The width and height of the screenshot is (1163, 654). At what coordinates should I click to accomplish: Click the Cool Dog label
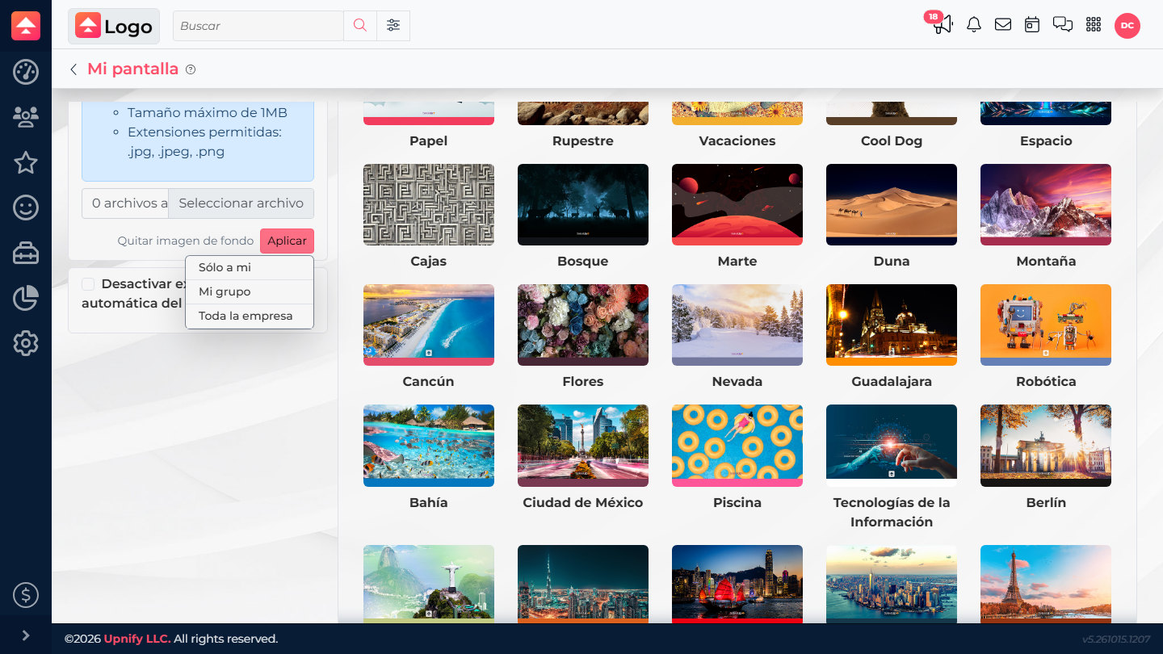[892, 140]
